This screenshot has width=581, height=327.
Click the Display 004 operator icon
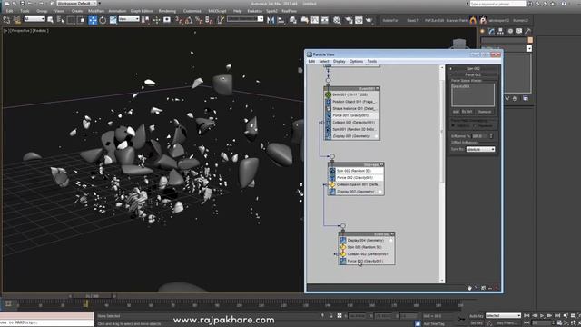[343, 240]
